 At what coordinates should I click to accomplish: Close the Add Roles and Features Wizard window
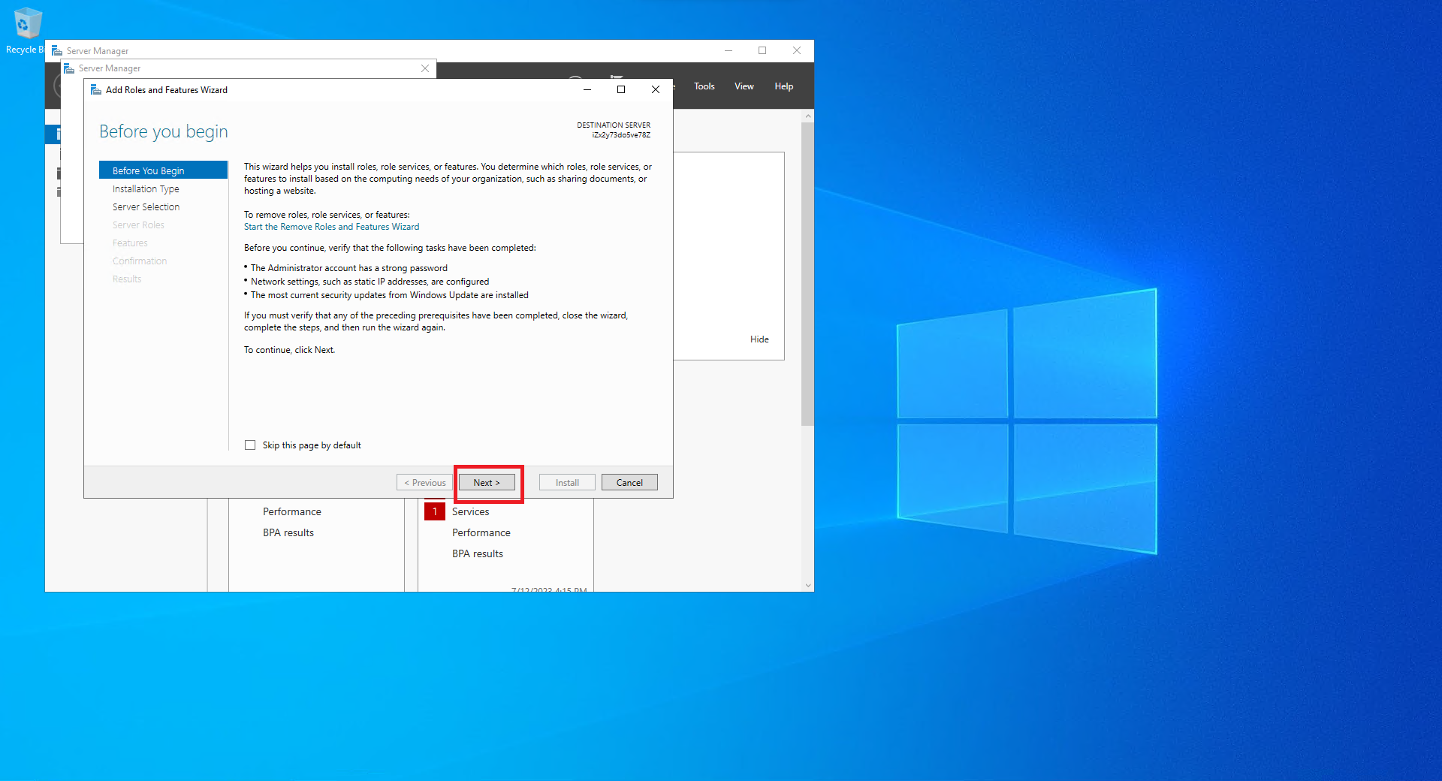coord(656,89)
